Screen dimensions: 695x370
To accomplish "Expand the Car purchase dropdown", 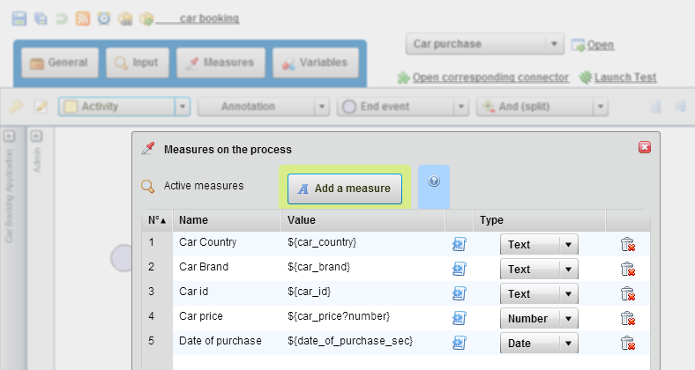I will pyautogui.click(x=554, y=44).
